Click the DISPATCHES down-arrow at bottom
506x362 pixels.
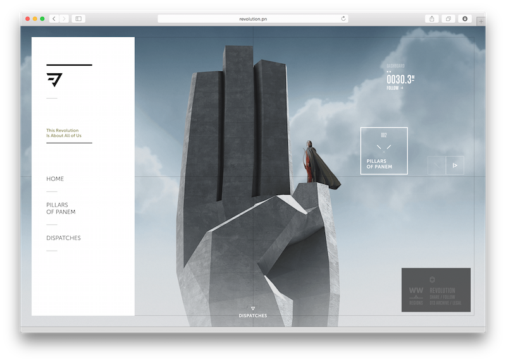[x=253, y=308]
